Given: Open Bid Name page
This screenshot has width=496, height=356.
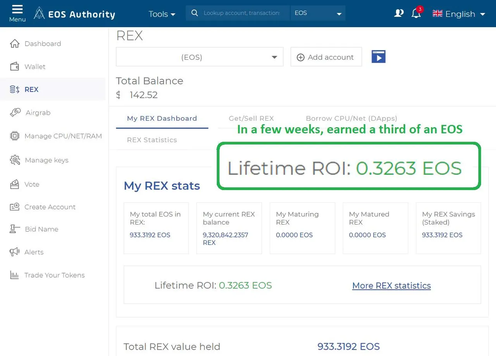Looking at the screenshot, I should (x=41, y=229).
